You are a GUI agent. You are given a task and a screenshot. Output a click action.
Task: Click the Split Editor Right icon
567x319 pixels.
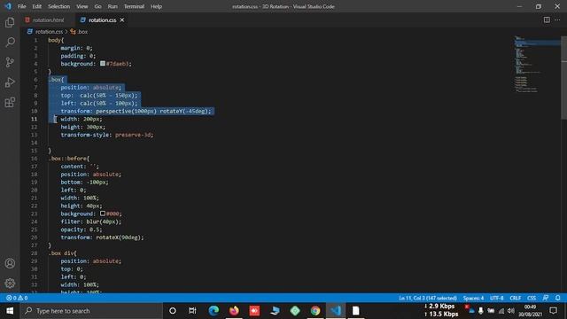pos(547,19)
